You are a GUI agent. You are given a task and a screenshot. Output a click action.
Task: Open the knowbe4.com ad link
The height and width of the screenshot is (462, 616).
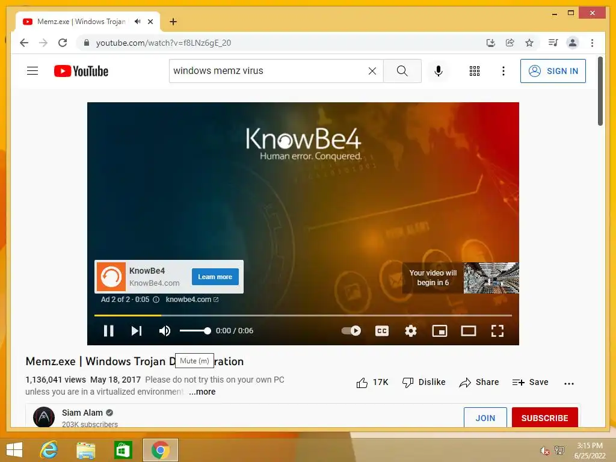[192, 300]
